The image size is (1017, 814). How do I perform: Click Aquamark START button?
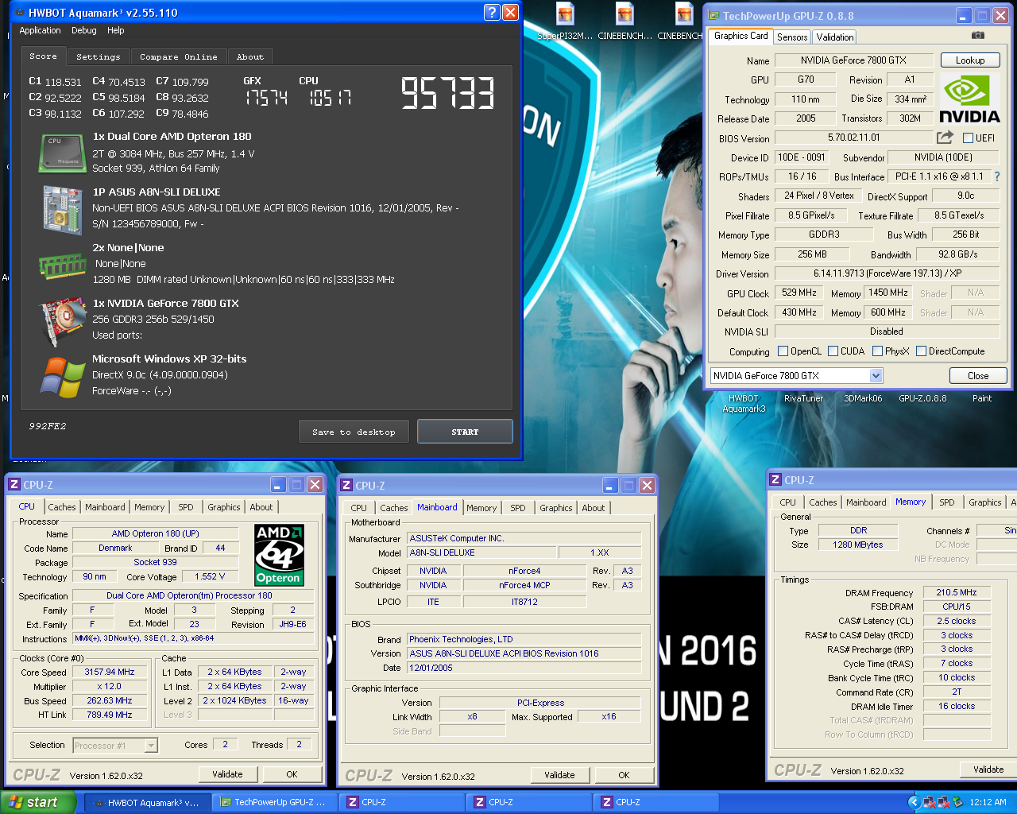click(465, 432)
